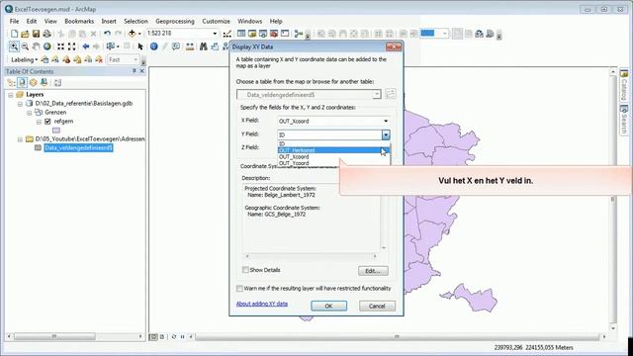Screen dimensions: 633x356
Task: Click List By Source icon
Action: 22,83
